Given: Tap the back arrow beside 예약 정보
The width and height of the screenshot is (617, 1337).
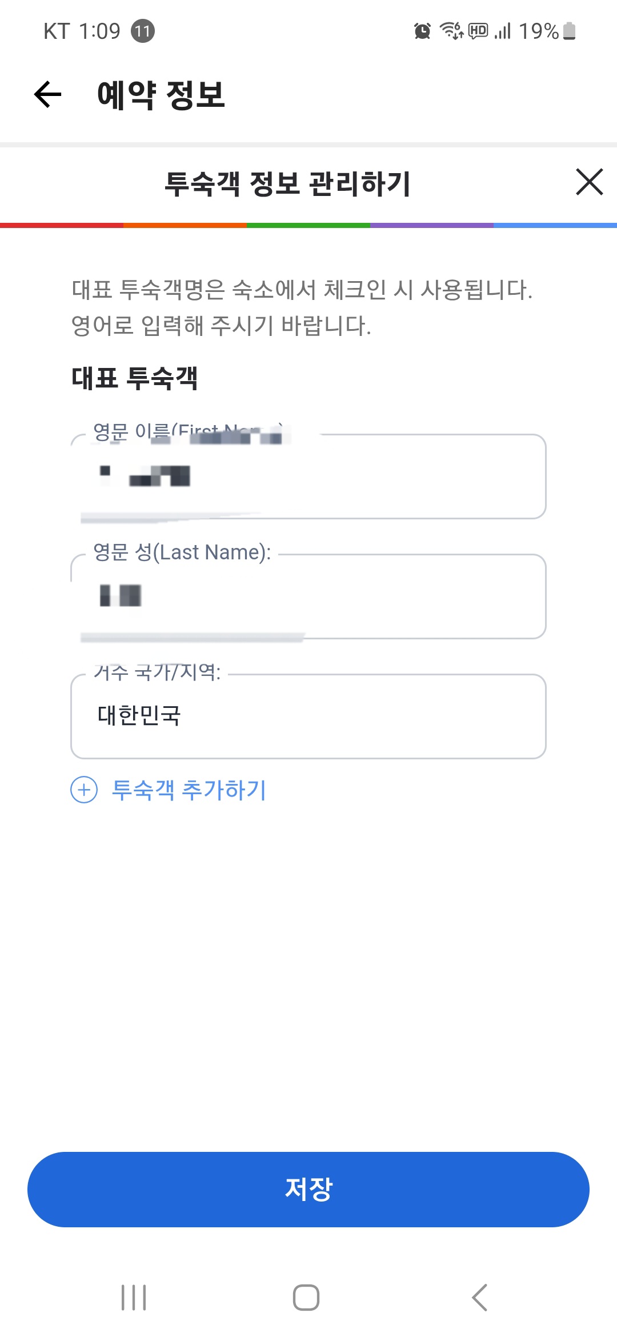Looking at the screenshot, I should [x=48, y=94].
